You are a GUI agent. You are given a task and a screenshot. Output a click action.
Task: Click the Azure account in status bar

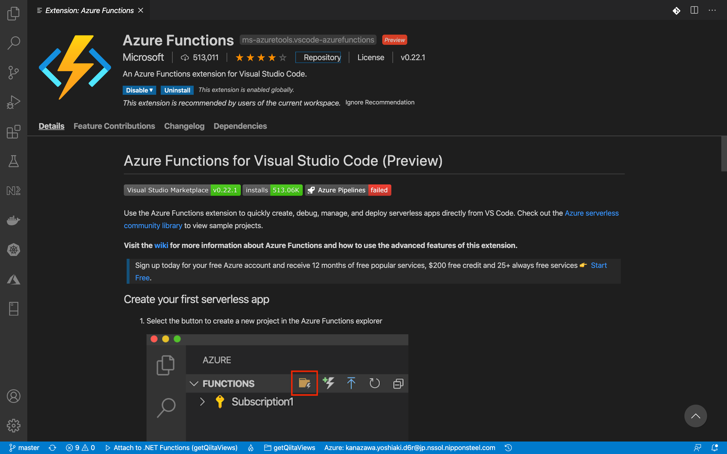pyautogui.click(x=410, y=448)
